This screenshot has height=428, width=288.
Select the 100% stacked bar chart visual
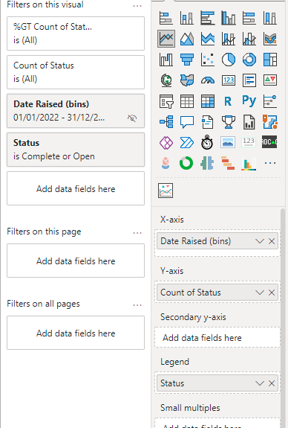(x=249, y=18)
